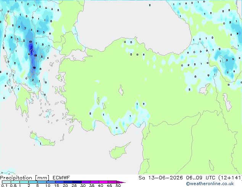242x187 pixels.
Task: Click the '15' legend scale label
Action: click(x=56, y=185)
